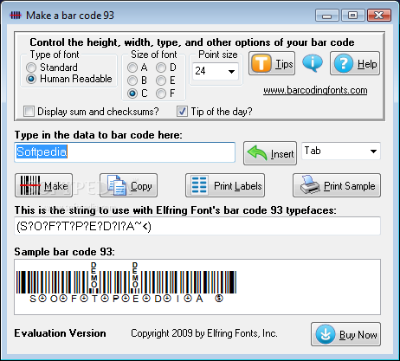Image resolution: width=400 pixels, height=361 pixels.
Task: Minimize the Make a bar code window
Action: [x=327, y=16]
